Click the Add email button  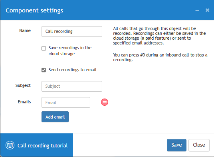[55, 117]
